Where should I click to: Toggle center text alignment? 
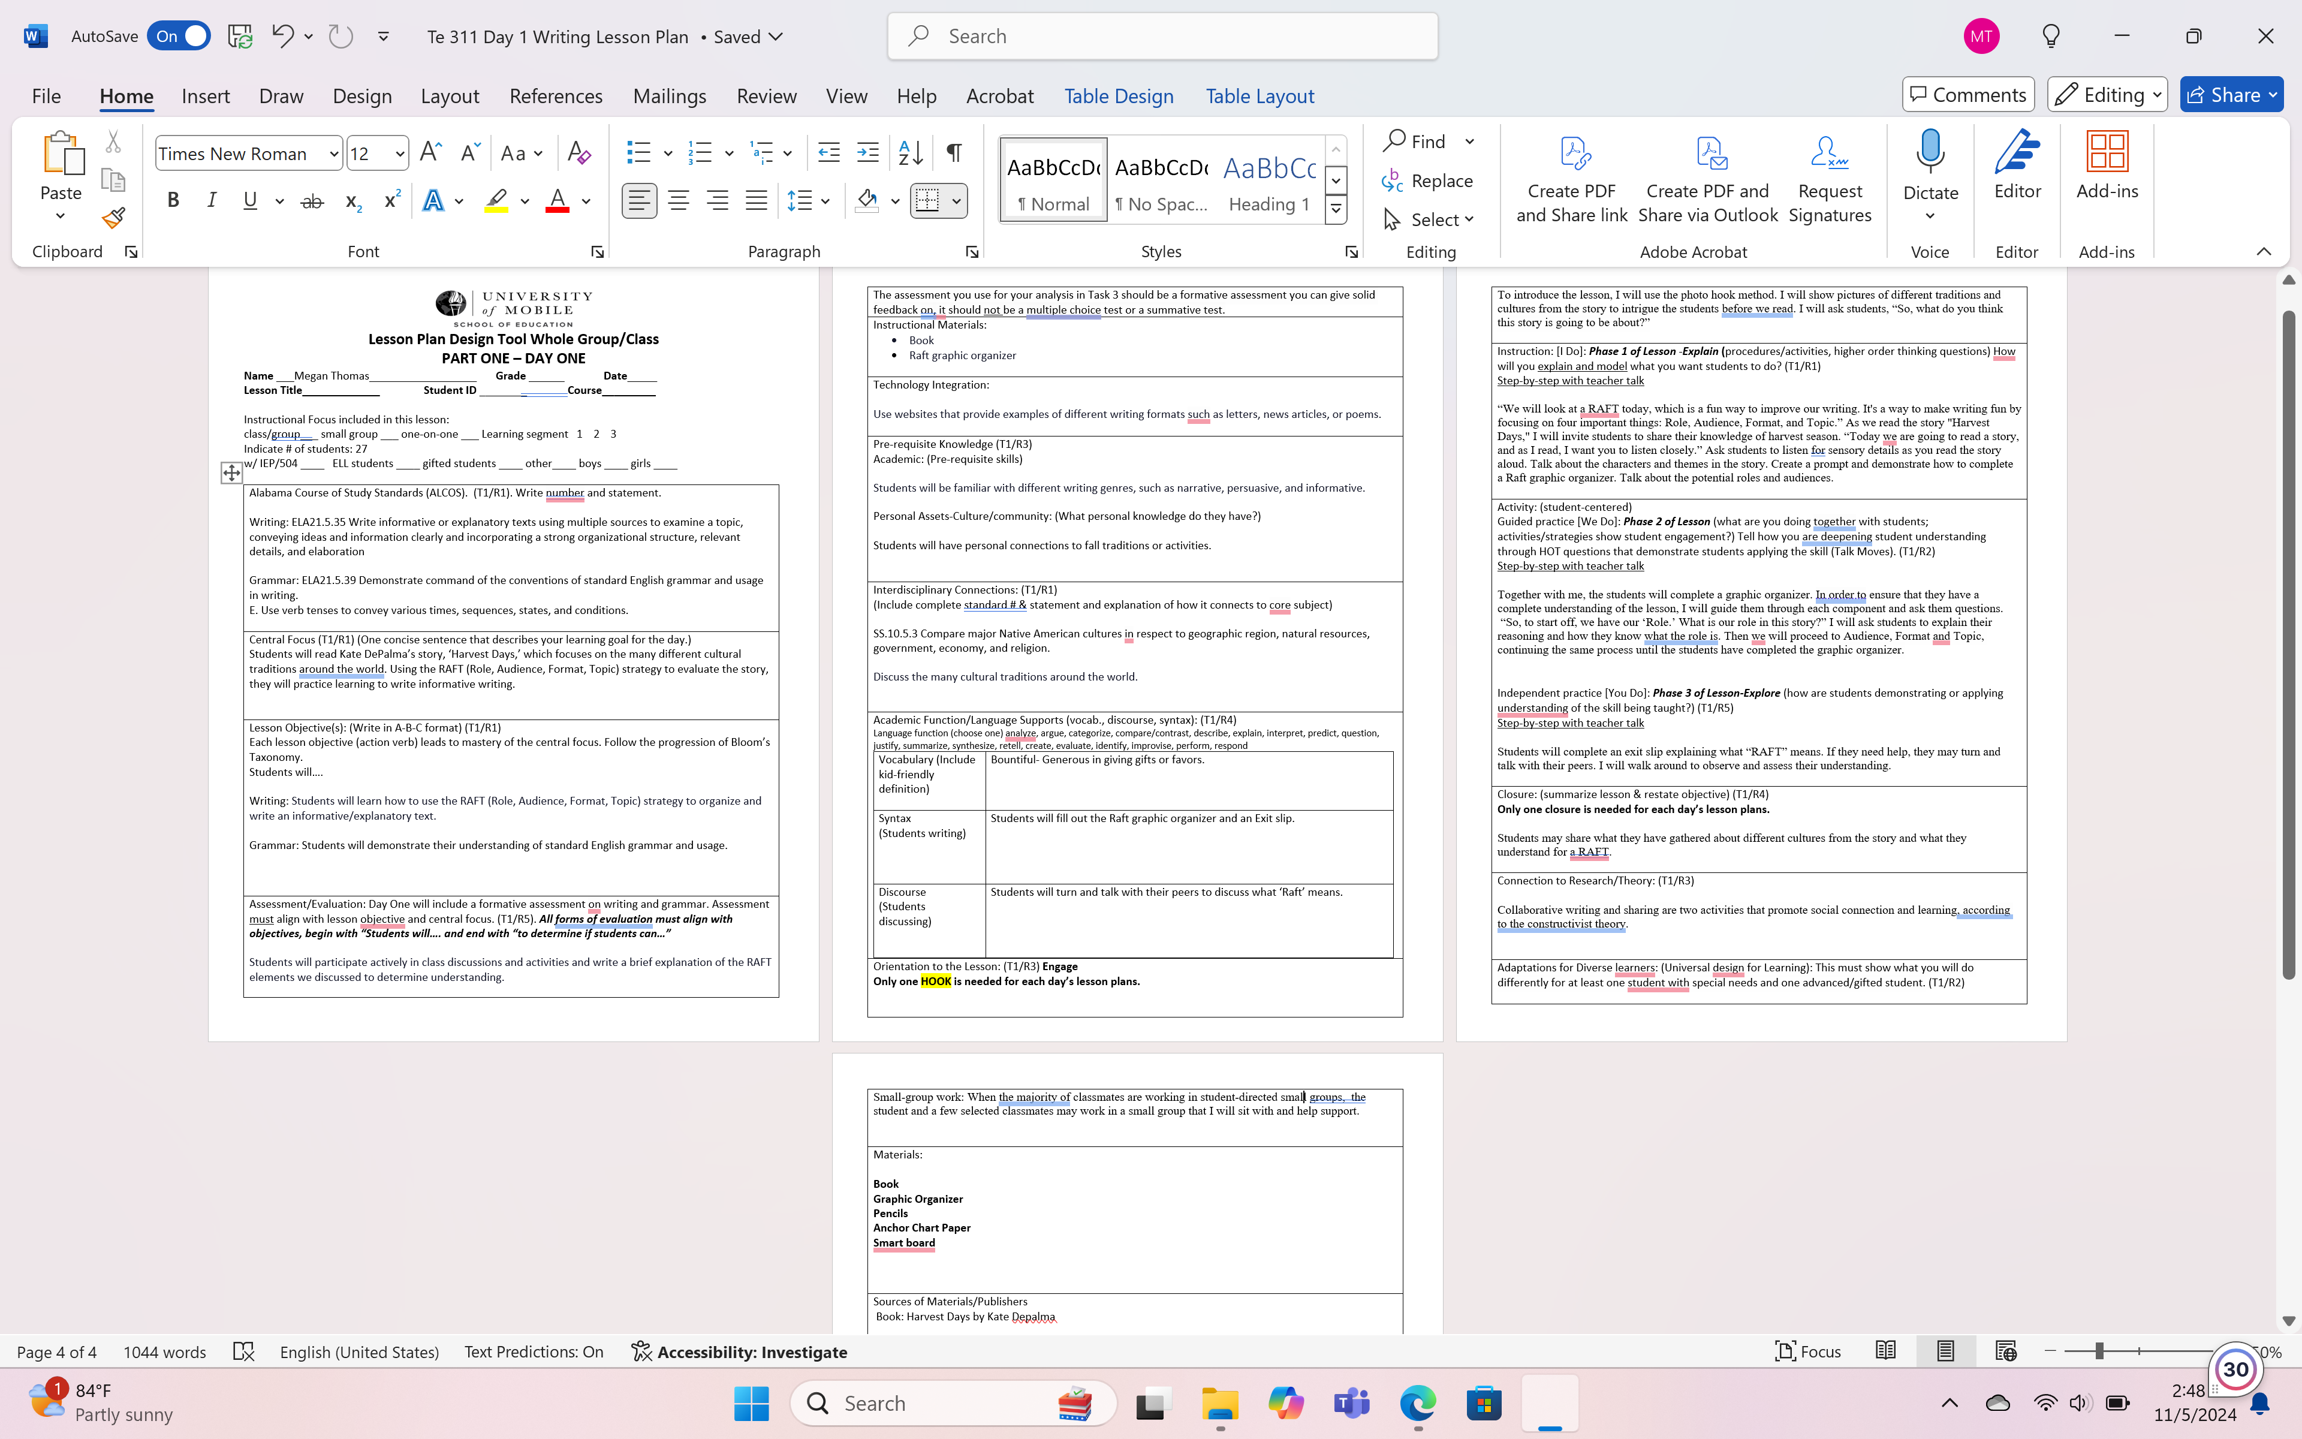tap(678, 200)
